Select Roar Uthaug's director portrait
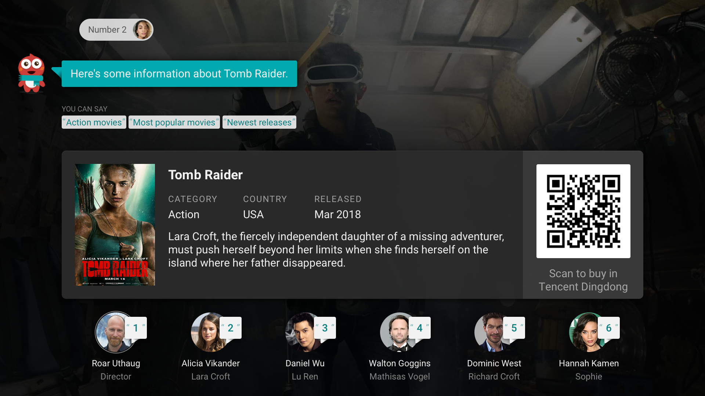This screenshot has width=705, height=396. (x=115, y=332)
